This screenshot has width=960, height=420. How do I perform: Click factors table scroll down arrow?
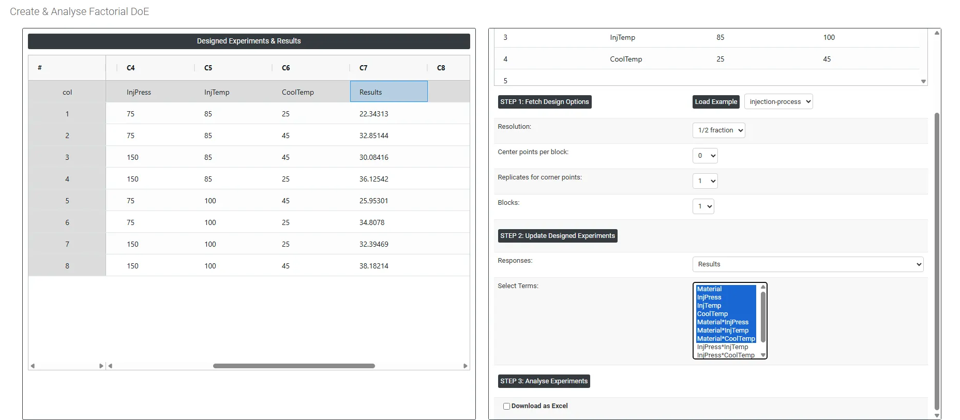point(923,81)
